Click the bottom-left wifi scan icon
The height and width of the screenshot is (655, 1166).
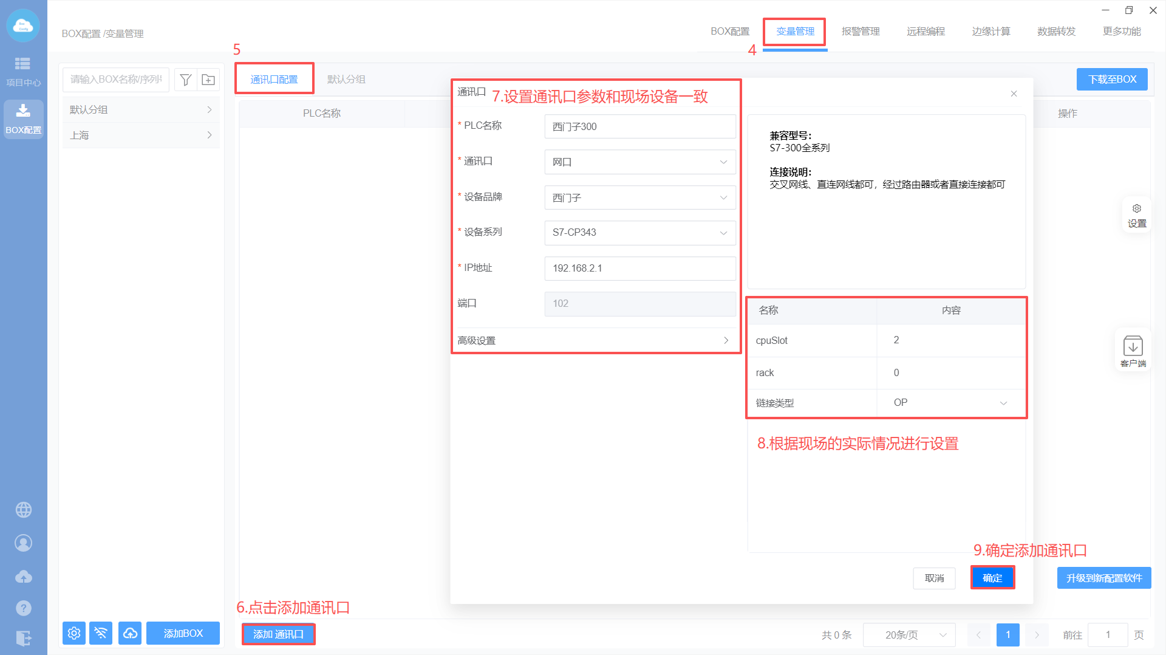(101, 633)
